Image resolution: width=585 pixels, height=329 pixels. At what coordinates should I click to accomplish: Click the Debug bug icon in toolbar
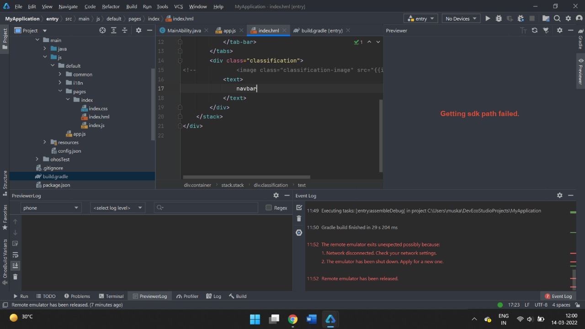point(499,19)
